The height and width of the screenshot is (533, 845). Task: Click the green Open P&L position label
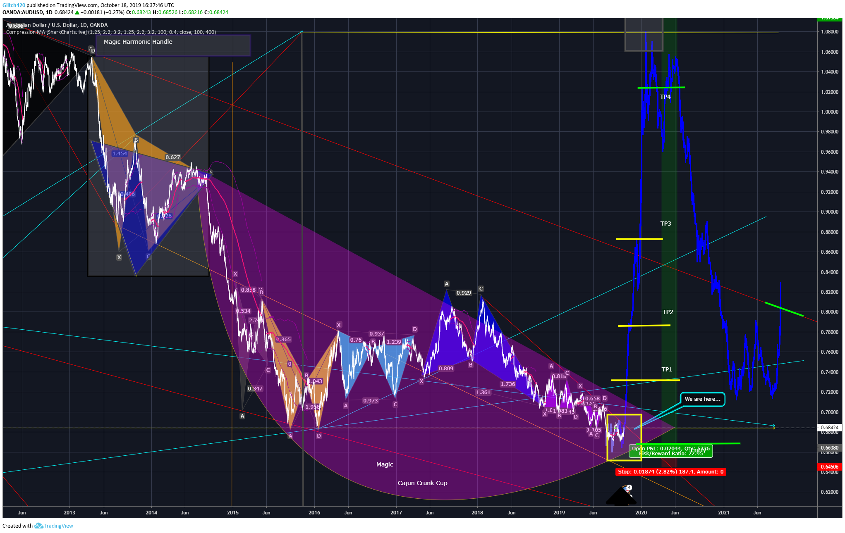(670, 451)
